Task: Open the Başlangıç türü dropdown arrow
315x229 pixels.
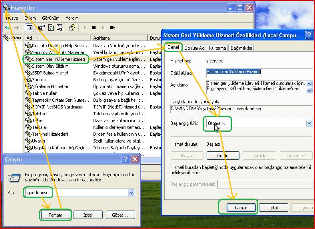Action: (309, 123)
